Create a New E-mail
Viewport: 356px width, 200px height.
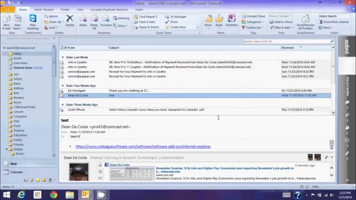coord(6,22)
